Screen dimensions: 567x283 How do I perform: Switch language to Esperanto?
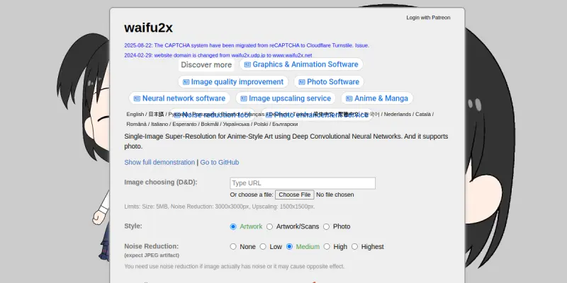point(184,125)
